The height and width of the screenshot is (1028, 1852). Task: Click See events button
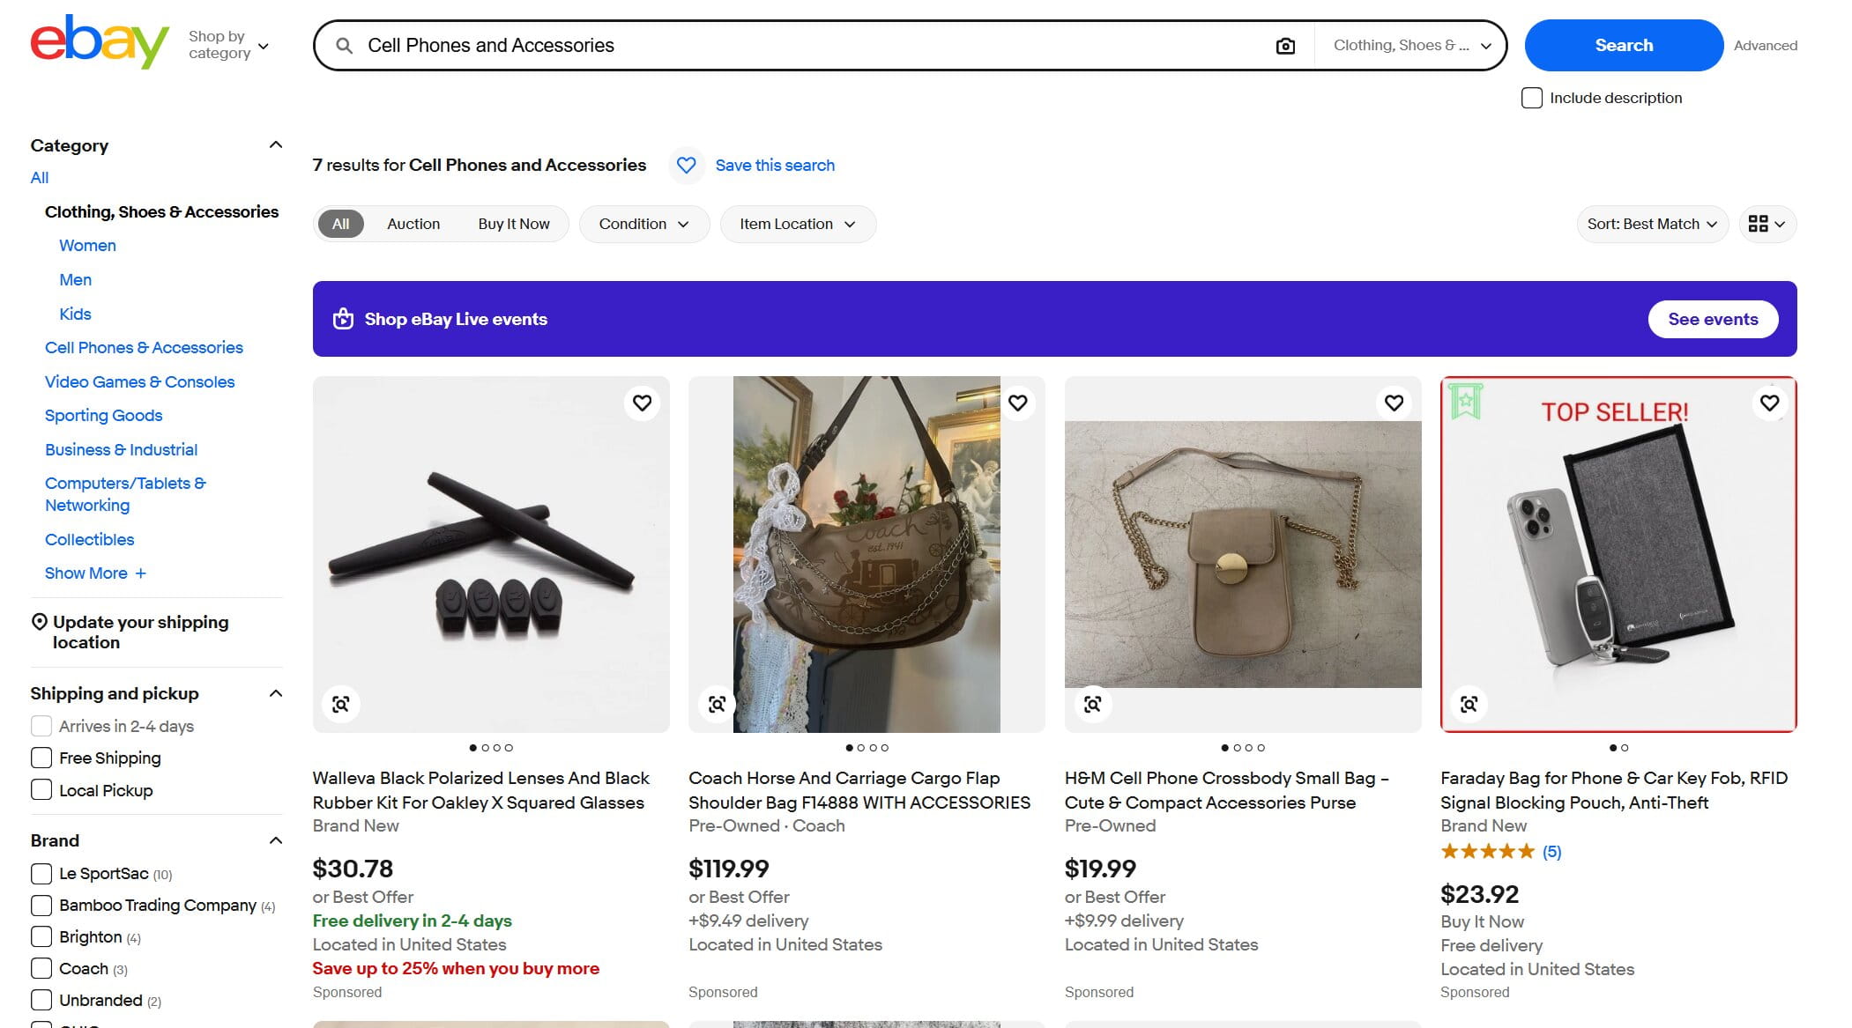pyautogui.click(x=1713, y=319)
